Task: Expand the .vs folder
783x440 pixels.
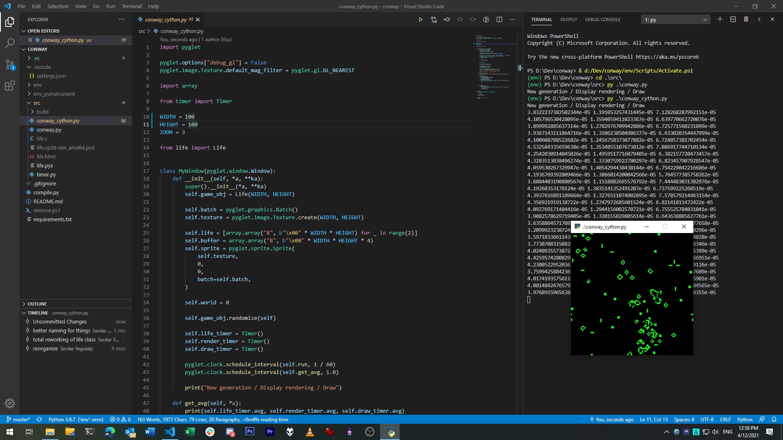Action: (x=76, y=58)
